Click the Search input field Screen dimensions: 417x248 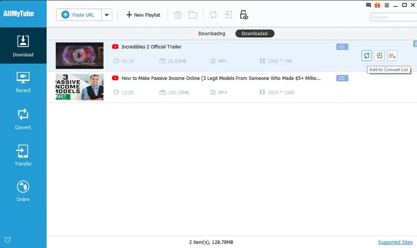click(394, 17)
